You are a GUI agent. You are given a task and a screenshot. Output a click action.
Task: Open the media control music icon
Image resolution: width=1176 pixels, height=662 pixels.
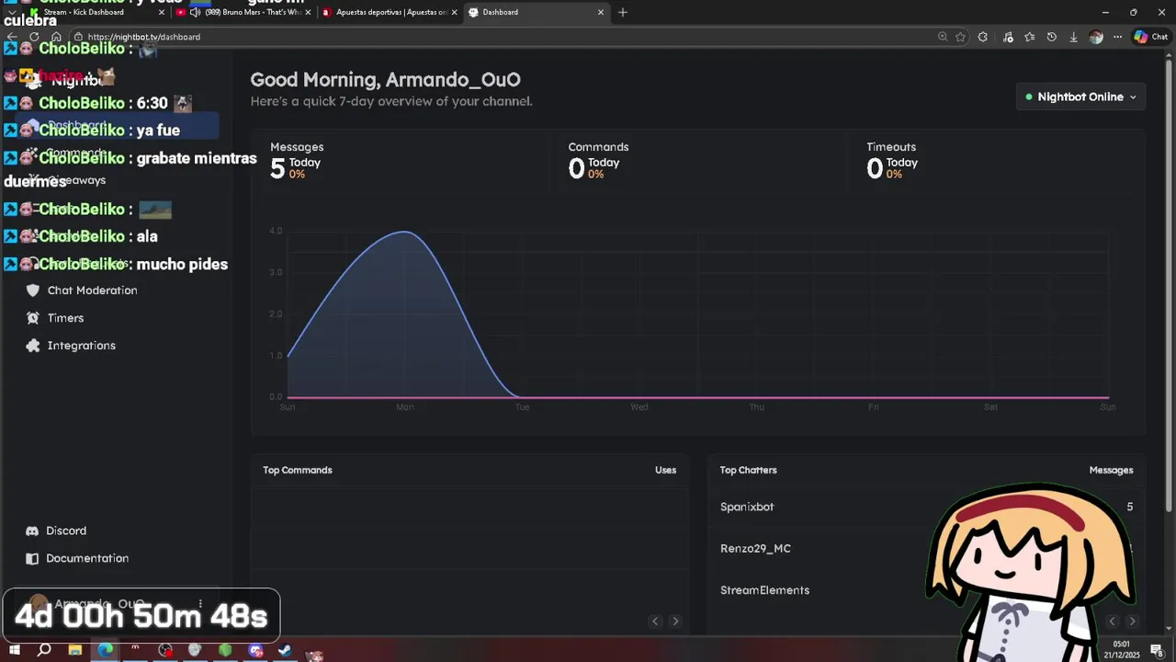click(x=1009, y=37)
